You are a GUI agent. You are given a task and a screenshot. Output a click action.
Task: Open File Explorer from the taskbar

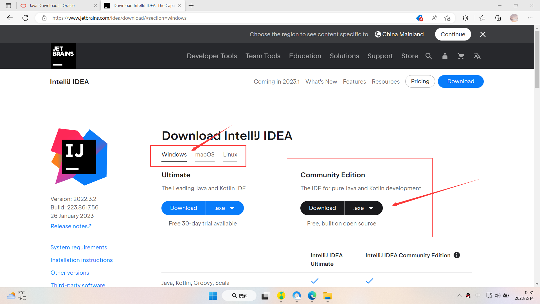pyautogui.click(x=328, y=296)
